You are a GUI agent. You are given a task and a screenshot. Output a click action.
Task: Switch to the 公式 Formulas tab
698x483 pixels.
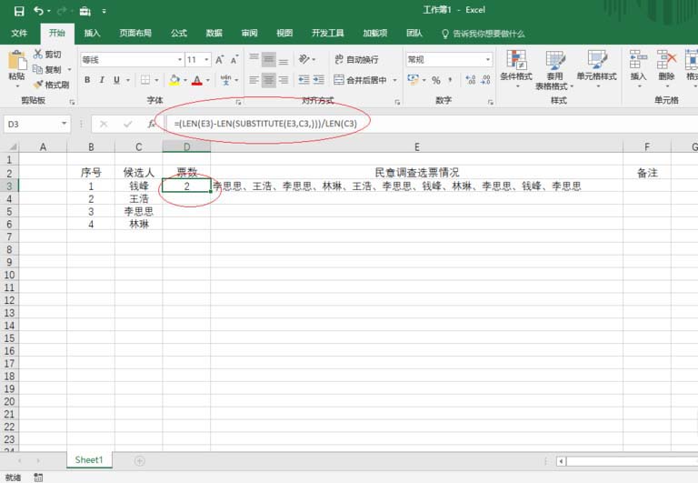pyautogui.click(x=179, y=33)
